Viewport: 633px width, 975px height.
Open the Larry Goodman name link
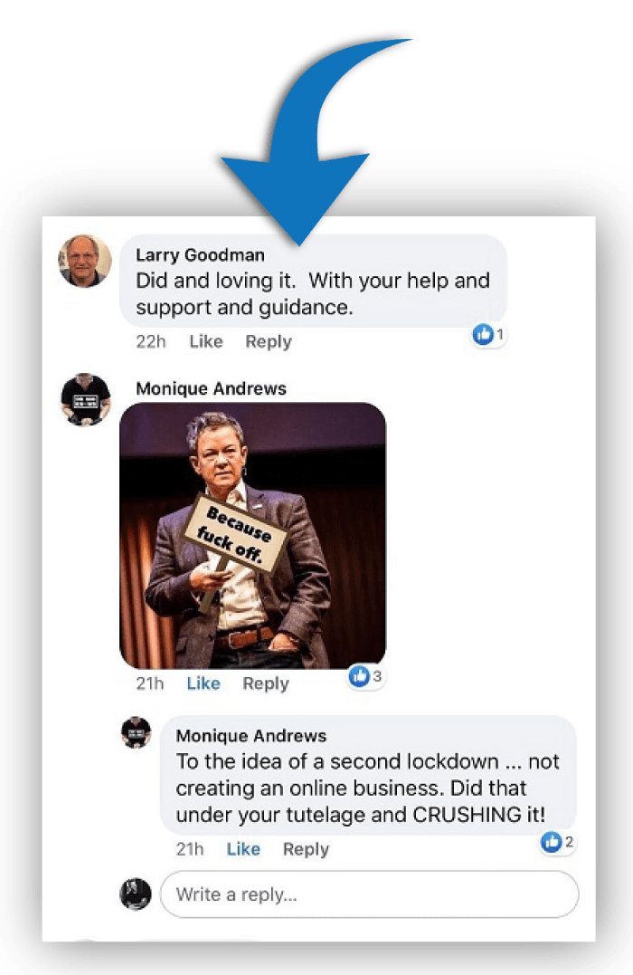[200, 255]
